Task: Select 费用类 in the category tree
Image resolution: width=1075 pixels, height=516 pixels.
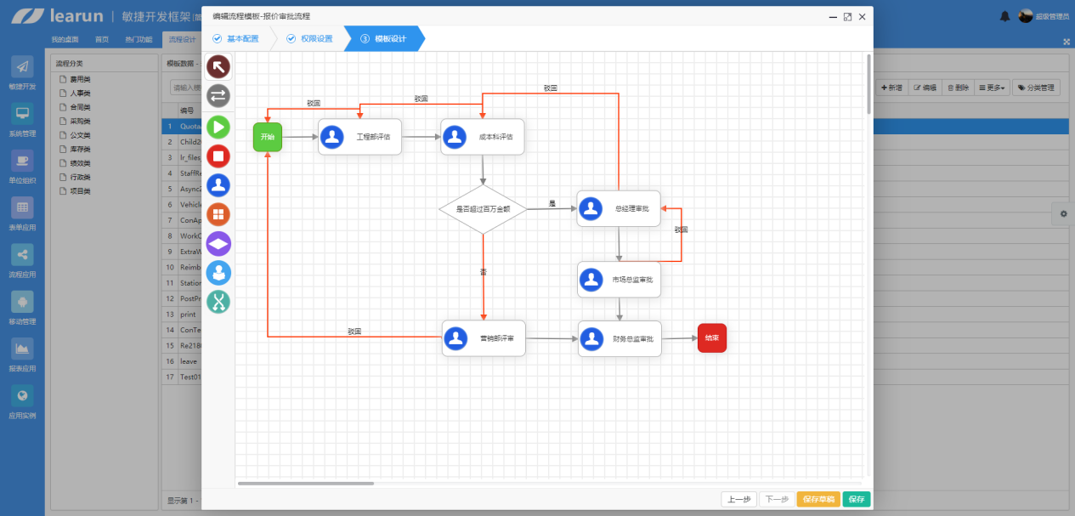Action: [80, 79]
